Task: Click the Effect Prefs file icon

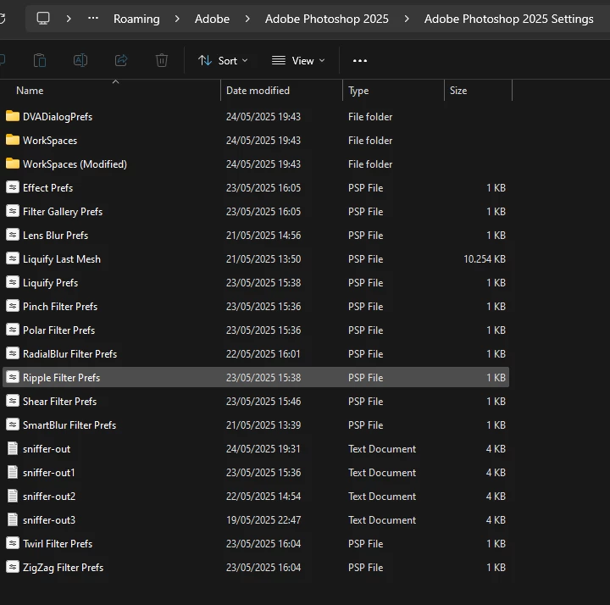Action: (x=13, y=187)
